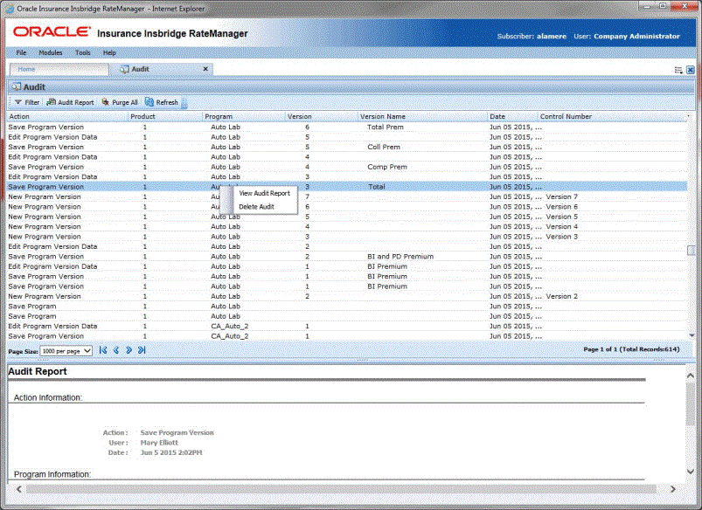Sort by the Control Number column header
The width and height of the screenshot is (702, 510).
[566, 116]
